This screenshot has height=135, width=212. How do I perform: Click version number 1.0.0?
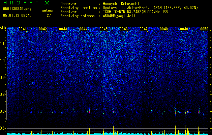pyautogui.click(x=46, y=3)
